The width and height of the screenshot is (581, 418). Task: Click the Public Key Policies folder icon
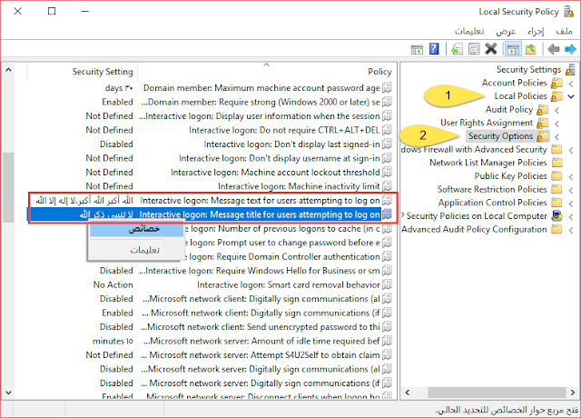556,175
